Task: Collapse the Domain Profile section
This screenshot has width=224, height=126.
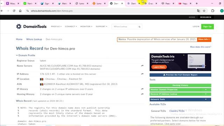Action: (26, 55)
